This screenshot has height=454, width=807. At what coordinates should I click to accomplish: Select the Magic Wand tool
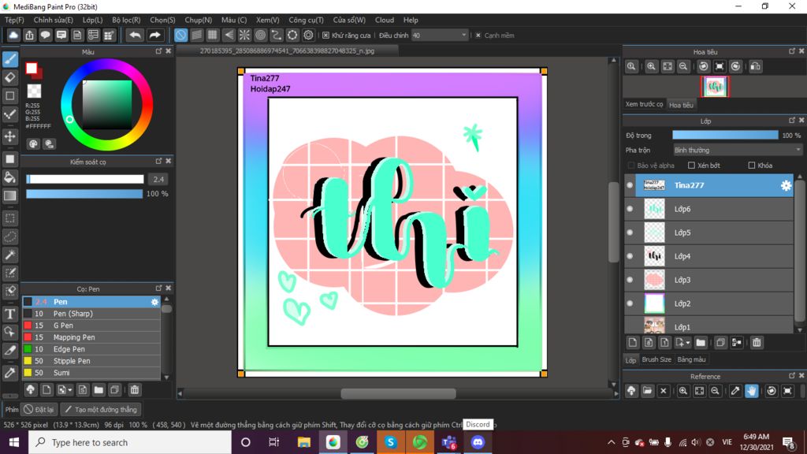tap(10, 255)
